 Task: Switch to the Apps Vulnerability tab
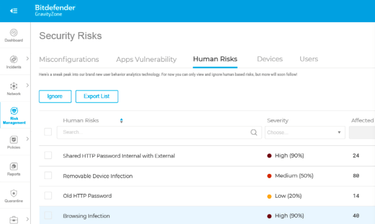click(147, 59)
